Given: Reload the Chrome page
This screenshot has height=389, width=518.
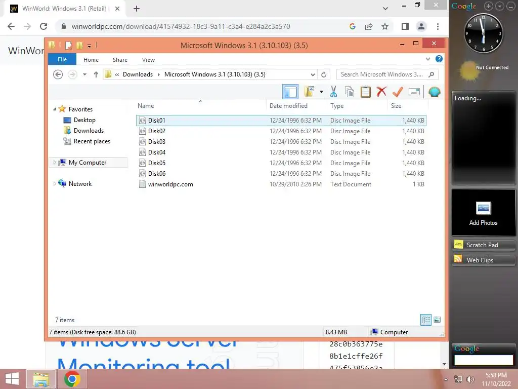Looking at the screenshot, I should [x=44, y=26].
